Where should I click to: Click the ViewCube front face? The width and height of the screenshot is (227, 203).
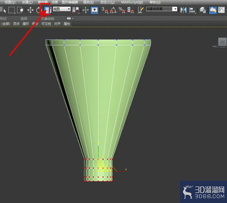click(x=222, y=42)
